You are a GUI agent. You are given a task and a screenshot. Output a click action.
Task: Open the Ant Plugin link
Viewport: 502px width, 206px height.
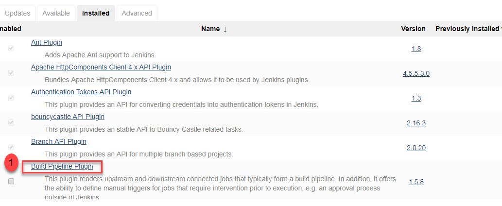click(46, 42)
